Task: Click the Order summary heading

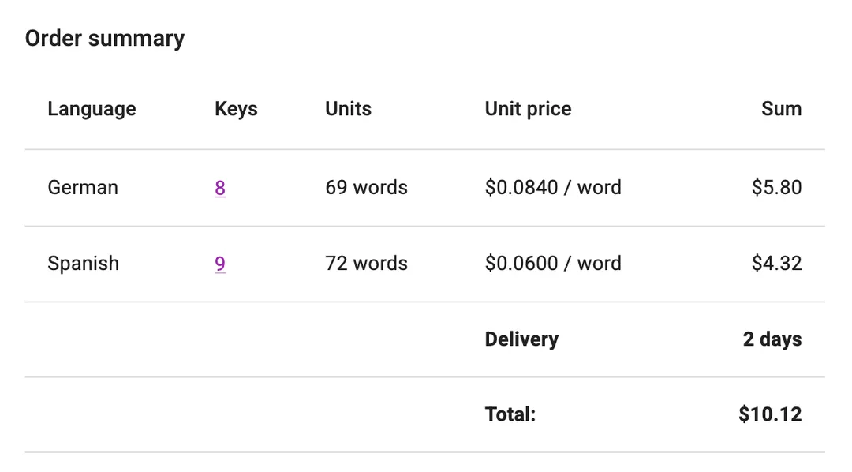Action: 105,39
